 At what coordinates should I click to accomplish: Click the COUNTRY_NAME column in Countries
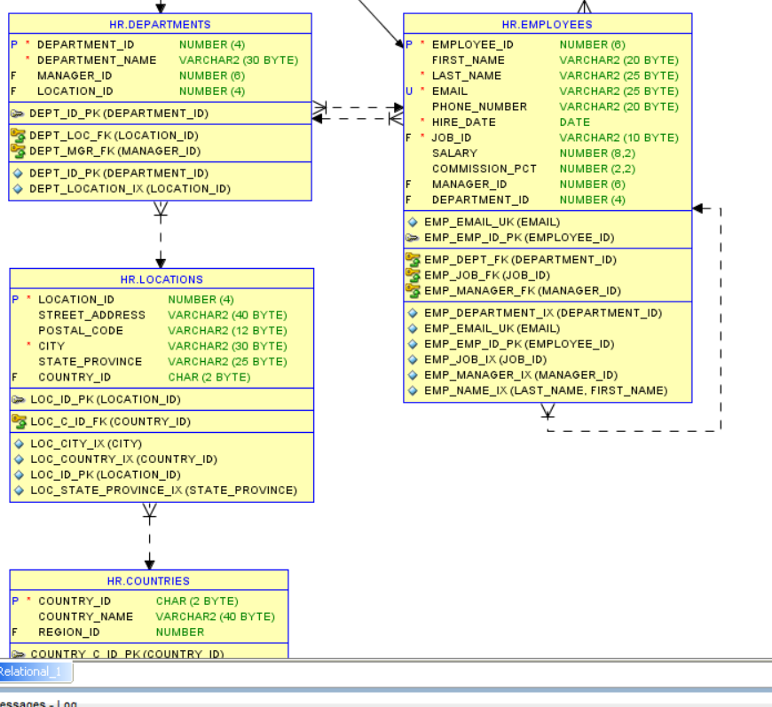[85, 617]
